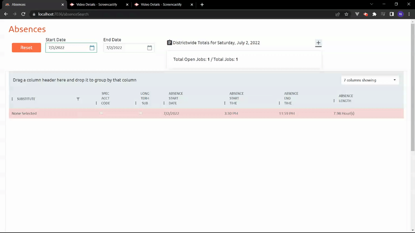Open the Substitute column menu dots
The height and width of the screenshot is (233, 415).
[12, 99]
